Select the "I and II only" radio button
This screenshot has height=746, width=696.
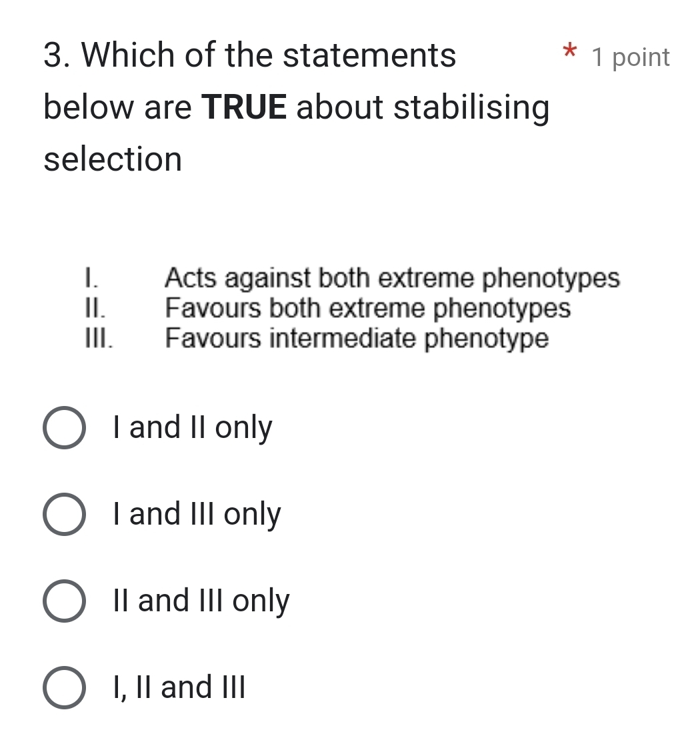click(x=63, y=428)
